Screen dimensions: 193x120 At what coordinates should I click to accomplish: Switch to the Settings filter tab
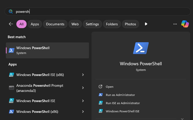coord(92,24)
